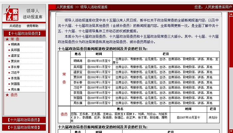Screen dimensions: 233x133
Task: Select 习近平 in the sidebar list
Action: point(15,73)
